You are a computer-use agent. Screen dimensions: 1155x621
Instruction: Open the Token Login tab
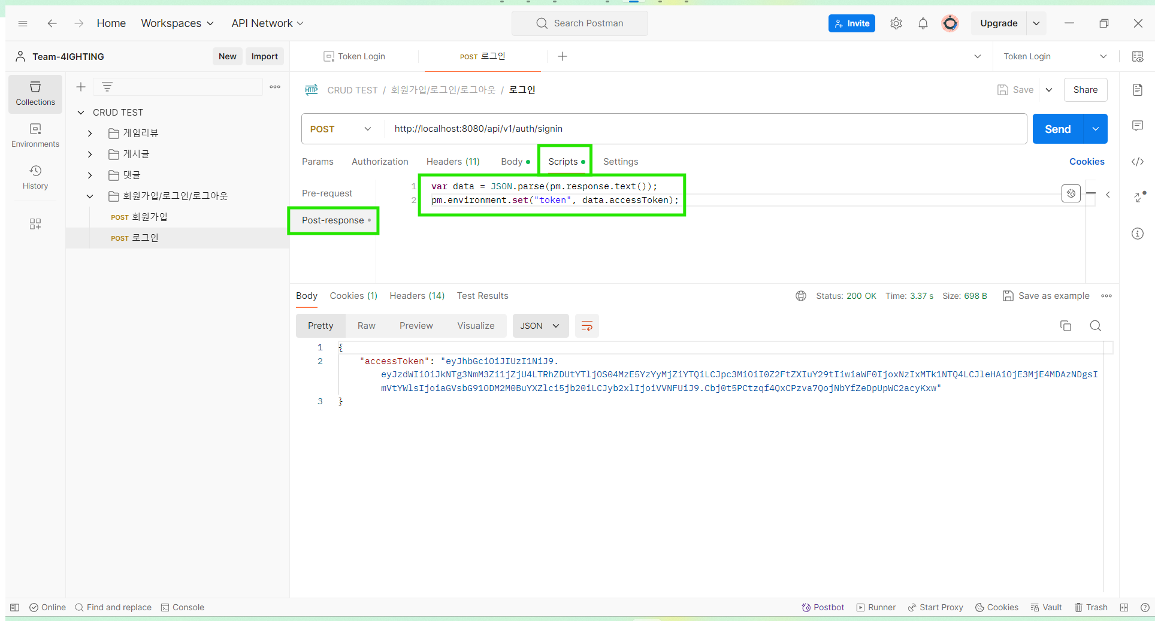pos(355,56)
